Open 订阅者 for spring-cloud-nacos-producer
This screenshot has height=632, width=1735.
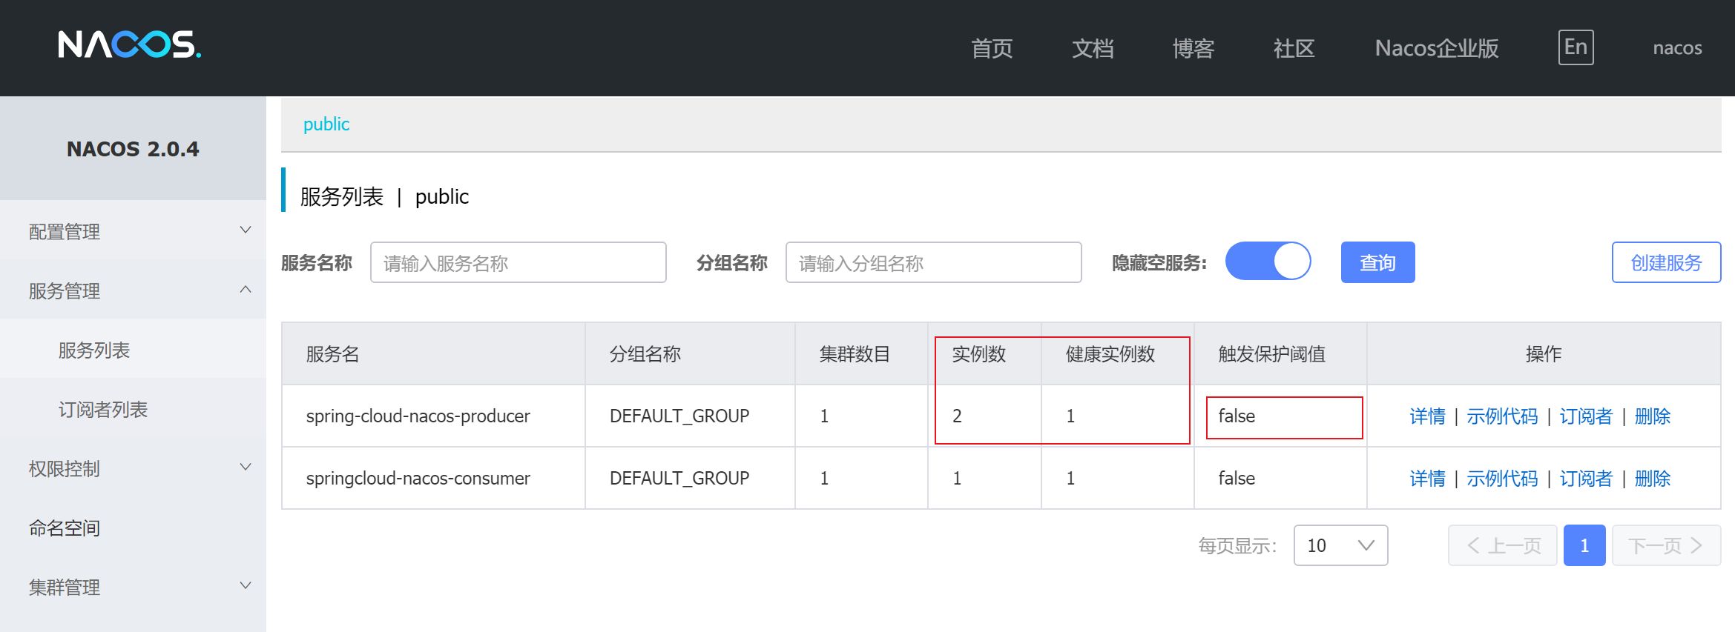pyautogui.click(x=1586, y=416)
